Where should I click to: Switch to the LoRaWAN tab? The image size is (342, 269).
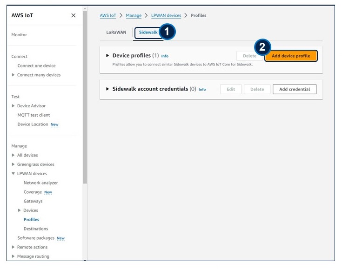[116, 32]
